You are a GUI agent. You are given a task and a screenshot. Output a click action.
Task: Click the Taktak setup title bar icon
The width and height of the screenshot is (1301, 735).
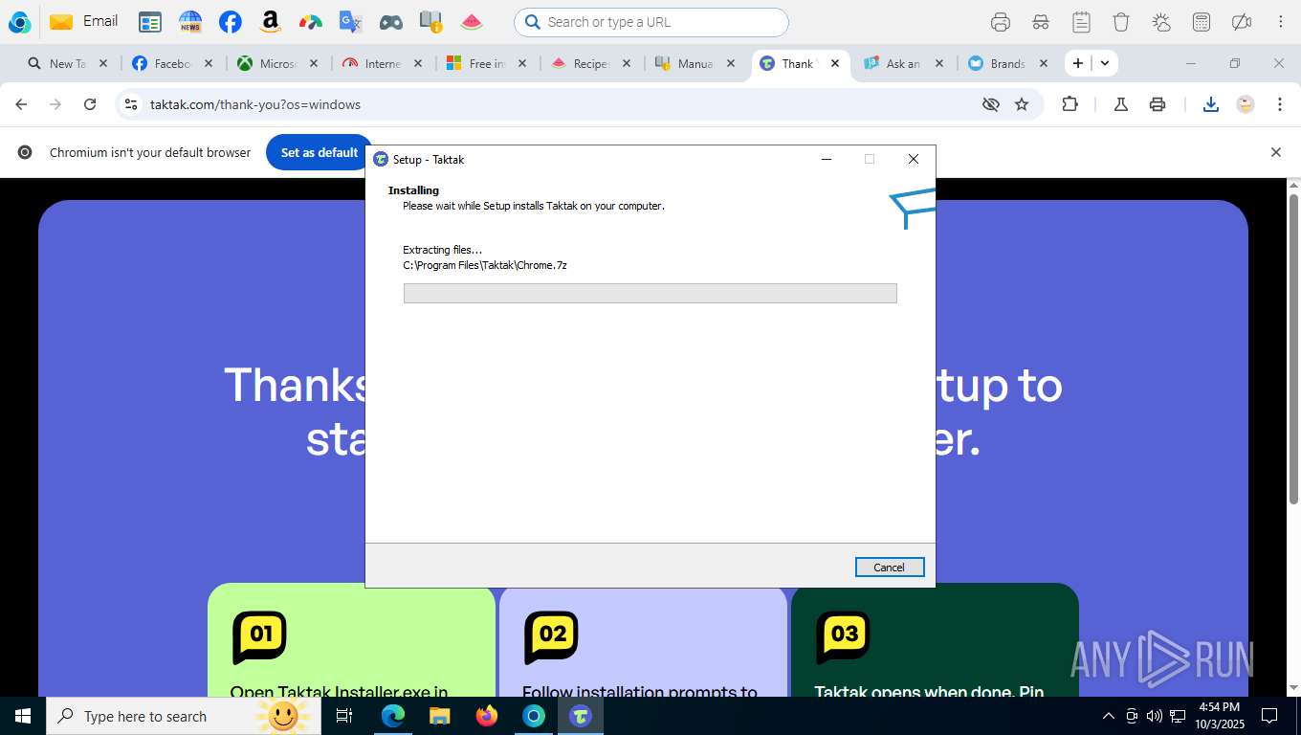[x=381, y=159]
